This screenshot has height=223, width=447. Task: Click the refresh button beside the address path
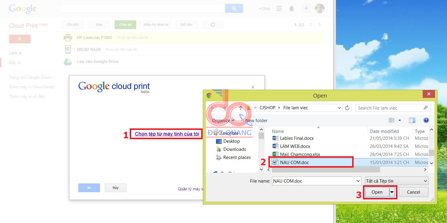[x=347, y=108]
